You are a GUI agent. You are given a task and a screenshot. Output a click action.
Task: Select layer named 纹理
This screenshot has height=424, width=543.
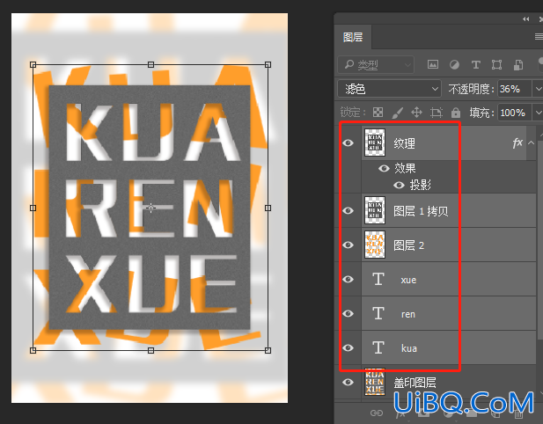click(405, 143)
